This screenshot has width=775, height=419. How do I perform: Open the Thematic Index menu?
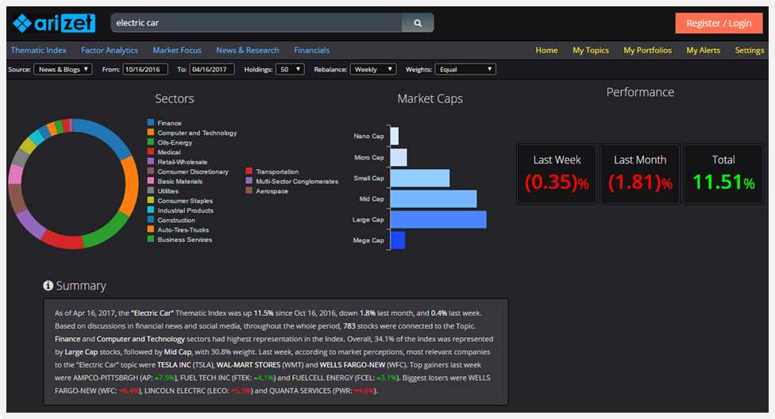pos(39,51)
